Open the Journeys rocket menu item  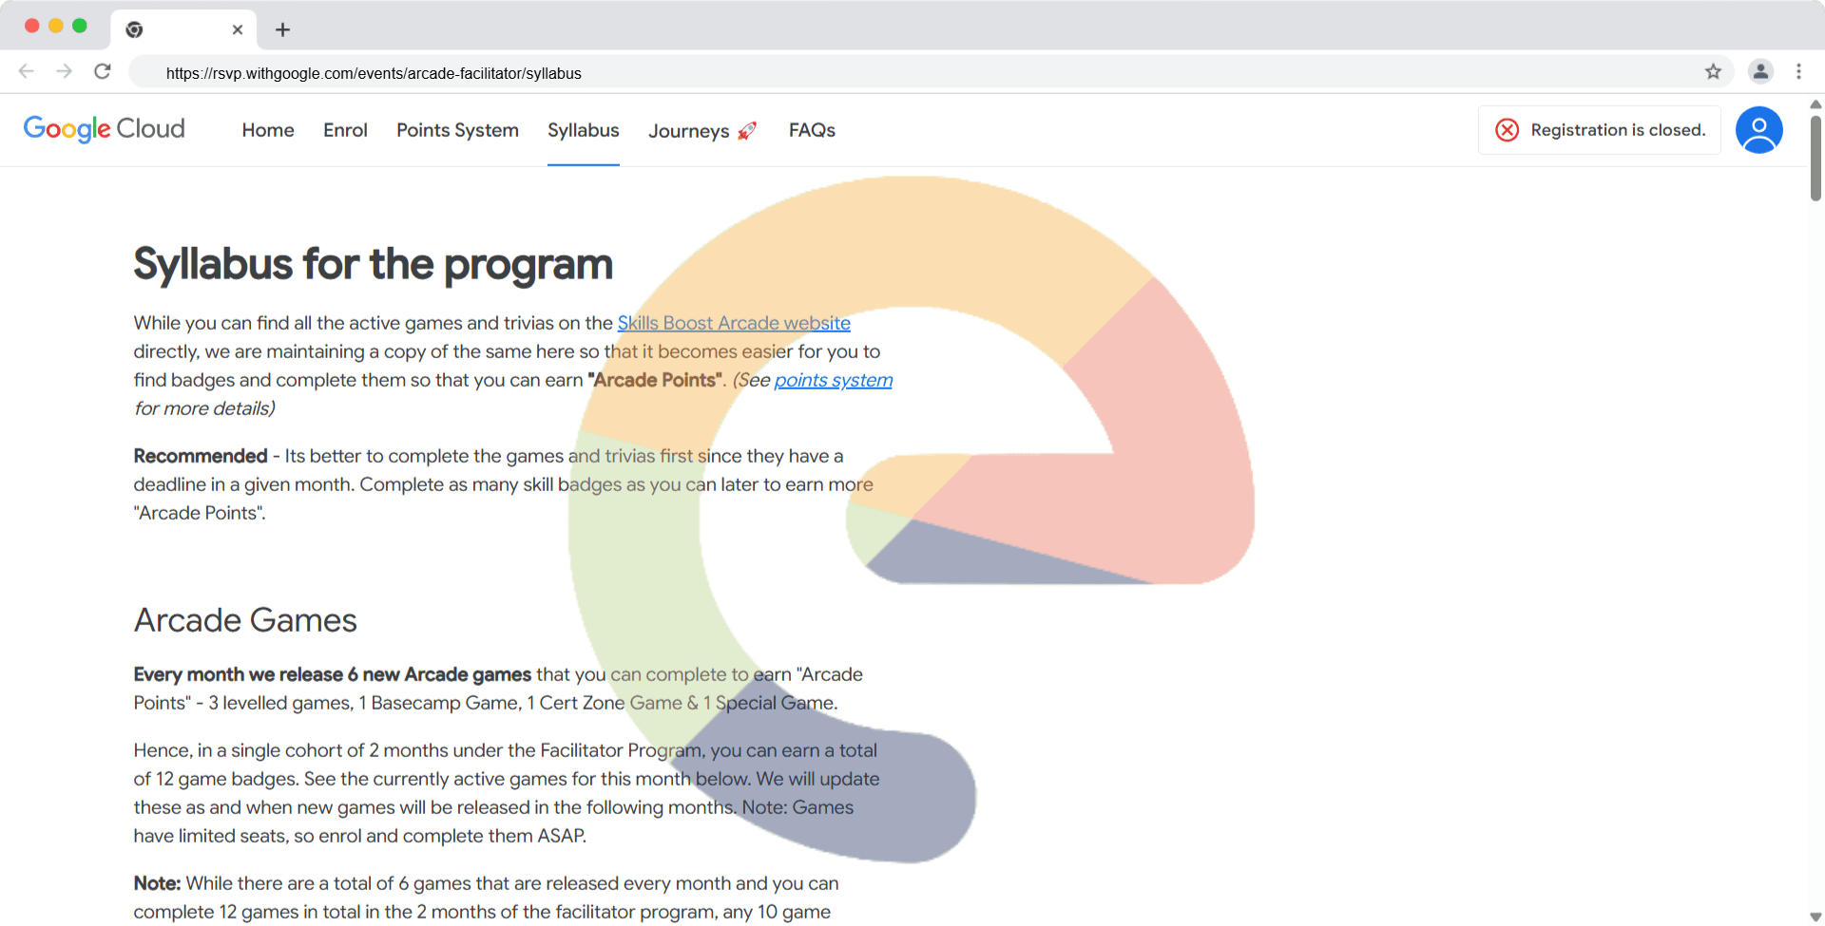click(702, 131)
